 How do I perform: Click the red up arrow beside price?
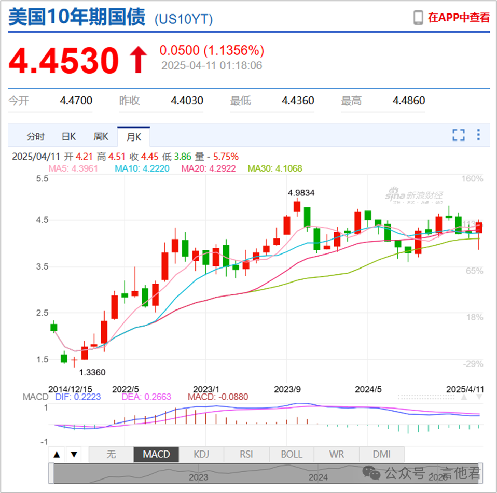point(138,60)
